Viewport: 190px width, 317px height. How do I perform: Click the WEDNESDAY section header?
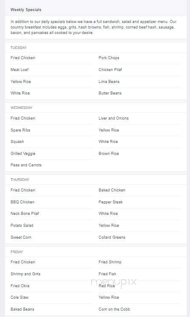pos(21,108)
